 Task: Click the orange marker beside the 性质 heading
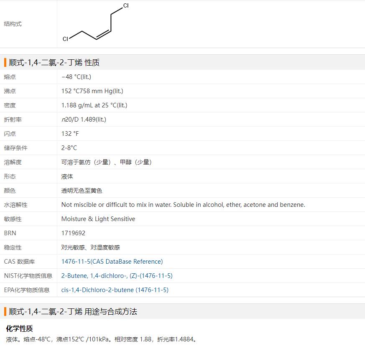coord(5,63)
